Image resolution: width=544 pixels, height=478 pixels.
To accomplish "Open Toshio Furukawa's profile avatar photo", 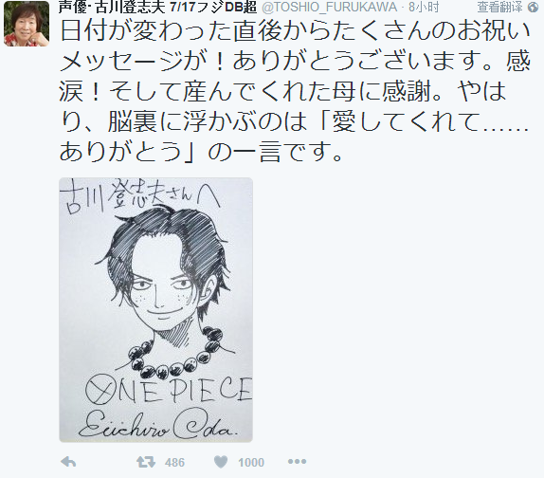I will click(x=27, y=24).
